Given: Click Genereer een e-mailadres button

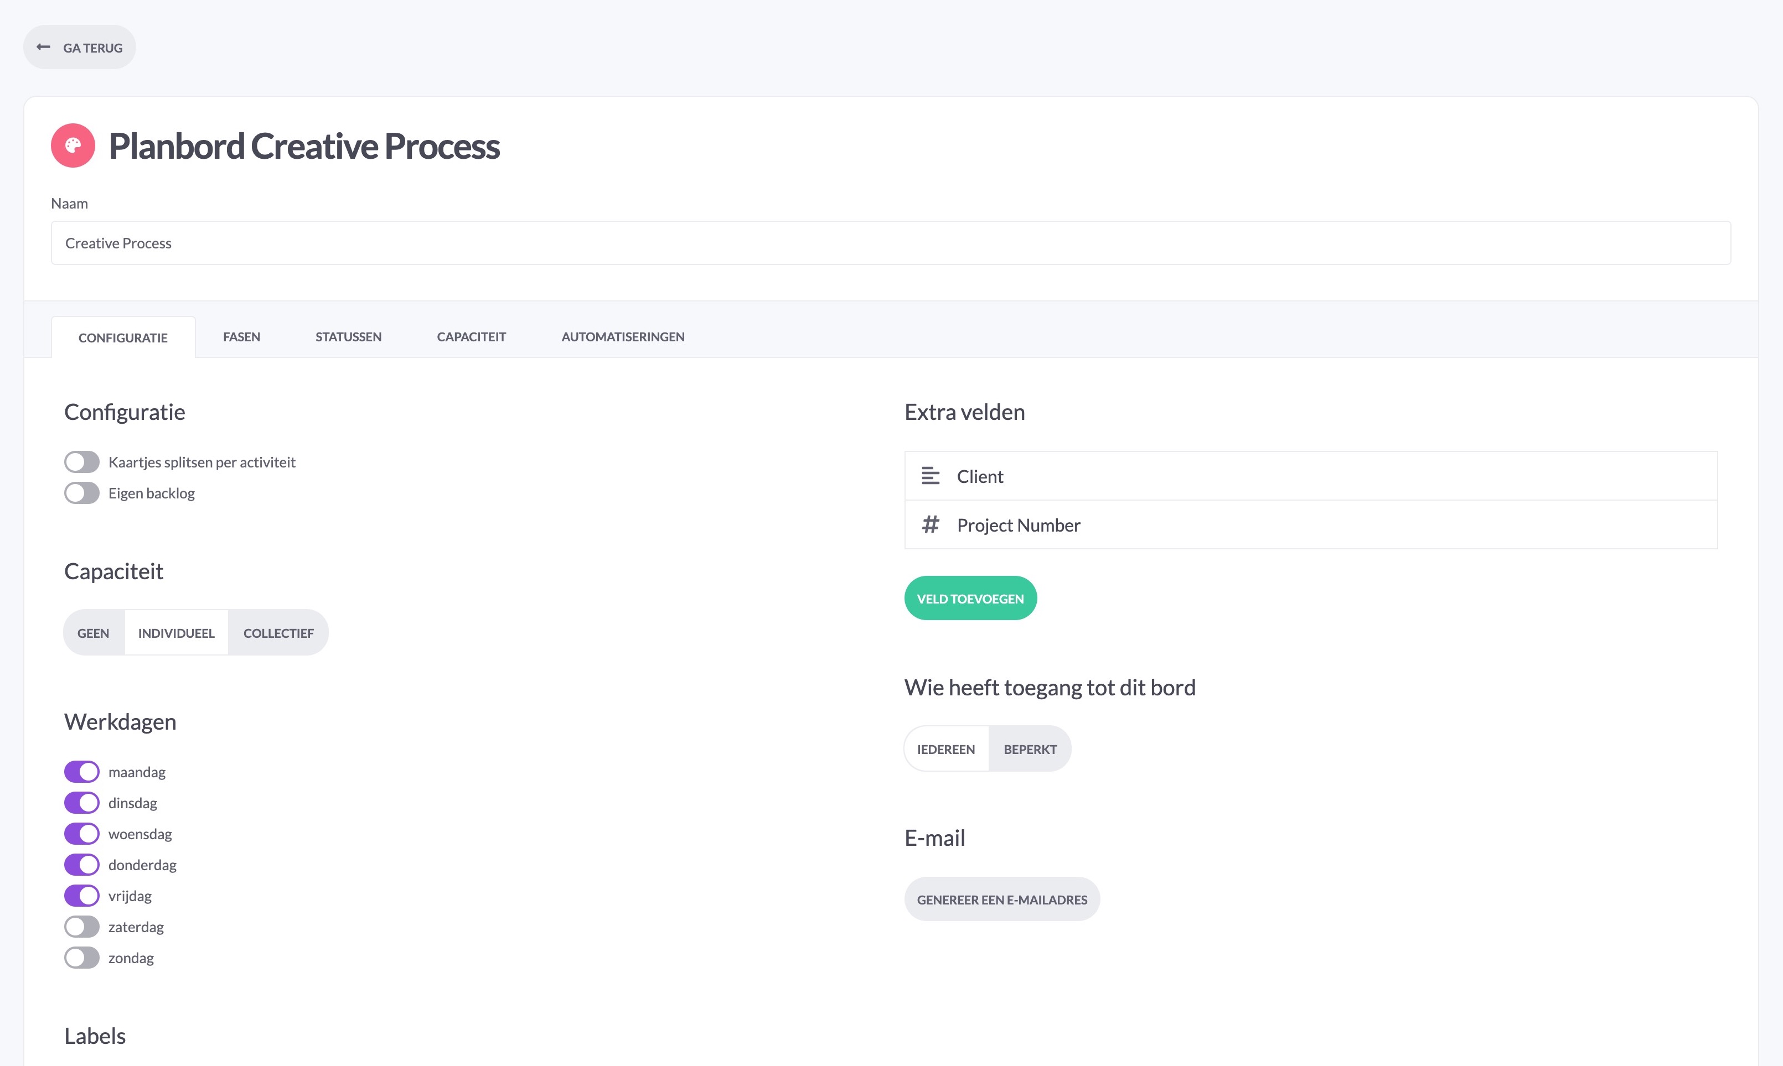Looking at the screenshot, I should click(1002, 898).
